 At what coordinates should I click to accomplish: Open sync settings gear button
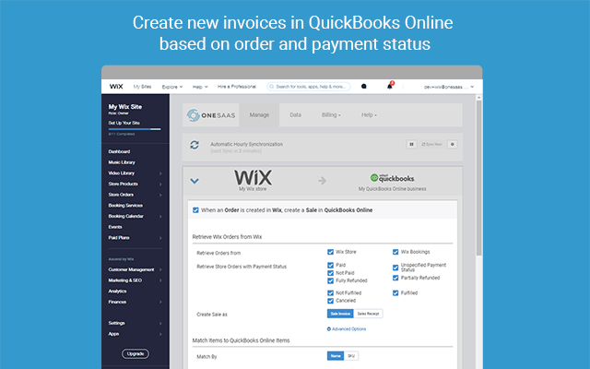pos(453,144)
